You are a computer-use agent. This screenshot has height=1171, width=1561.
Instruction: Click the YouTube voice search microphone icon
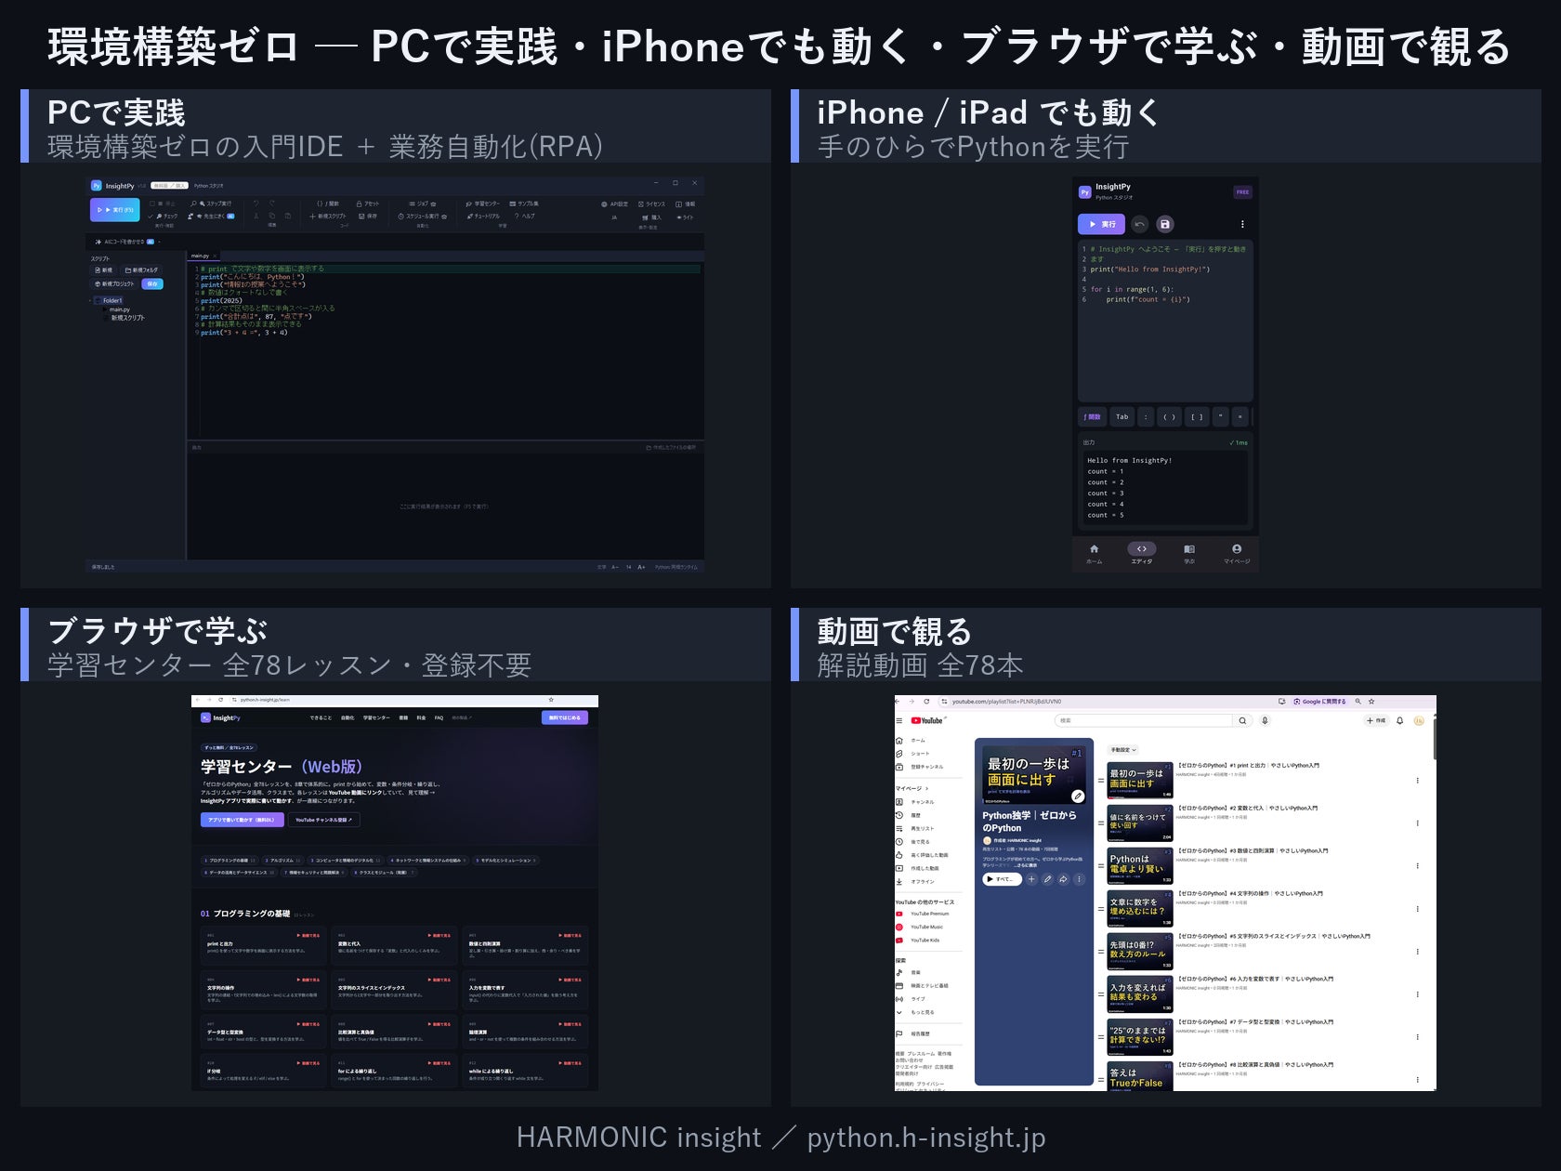click(x=1265, y=720)
